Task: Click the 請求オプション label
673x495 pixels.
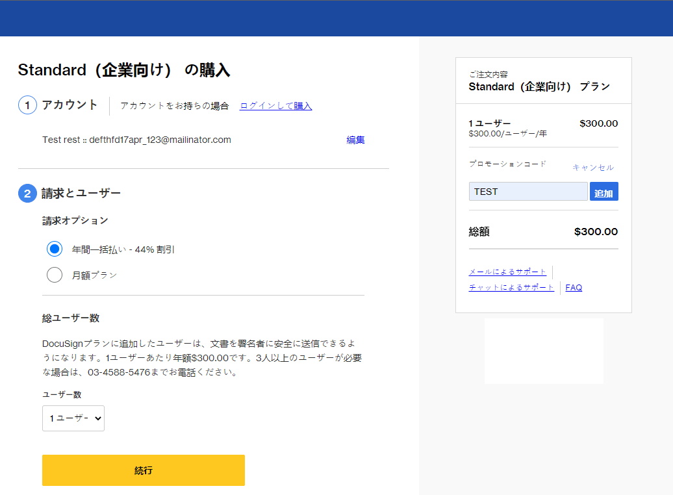Action: click(x=75, y=221)
